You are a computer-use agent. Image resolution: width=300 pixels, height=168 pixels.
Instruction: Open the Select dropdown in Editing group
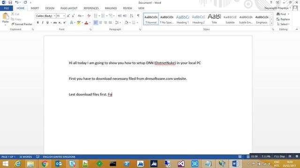283,24
